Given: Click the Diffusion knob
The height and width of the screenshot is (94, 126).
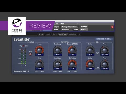Looking at the screenshot, I should point(72,64).
